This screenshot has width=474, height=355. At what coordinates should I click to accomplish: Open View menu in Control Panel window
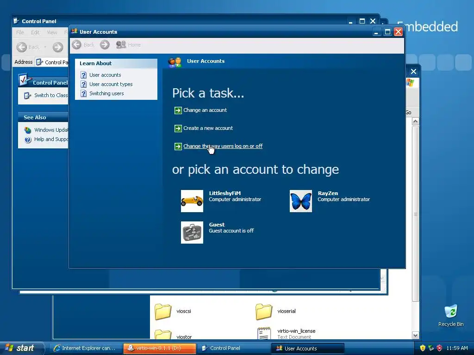click(52, 32)
